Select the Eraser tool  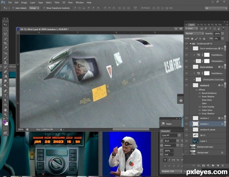[5, 72]
